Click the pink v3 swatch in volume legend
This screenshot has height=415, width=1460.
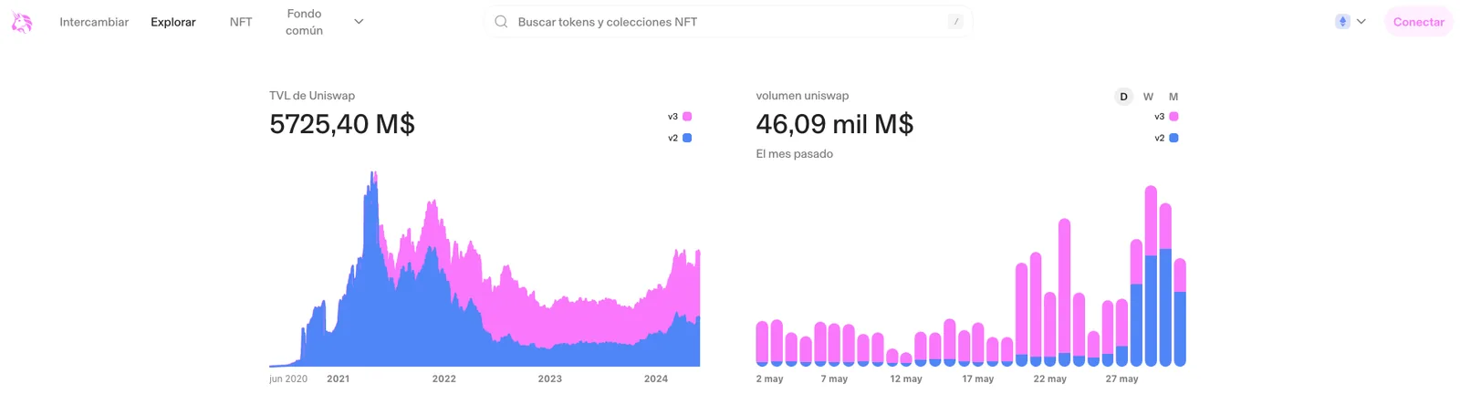coord(1173,117)
